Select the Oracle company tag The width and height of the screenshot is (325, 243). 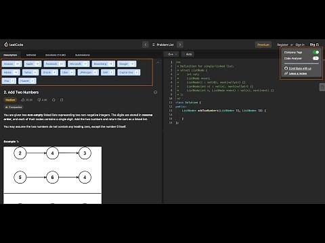49,72
